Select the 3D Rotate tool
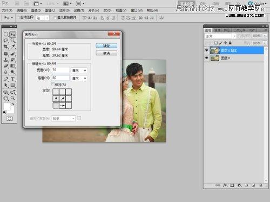This screenshot has width=270, height=202. 6,92
